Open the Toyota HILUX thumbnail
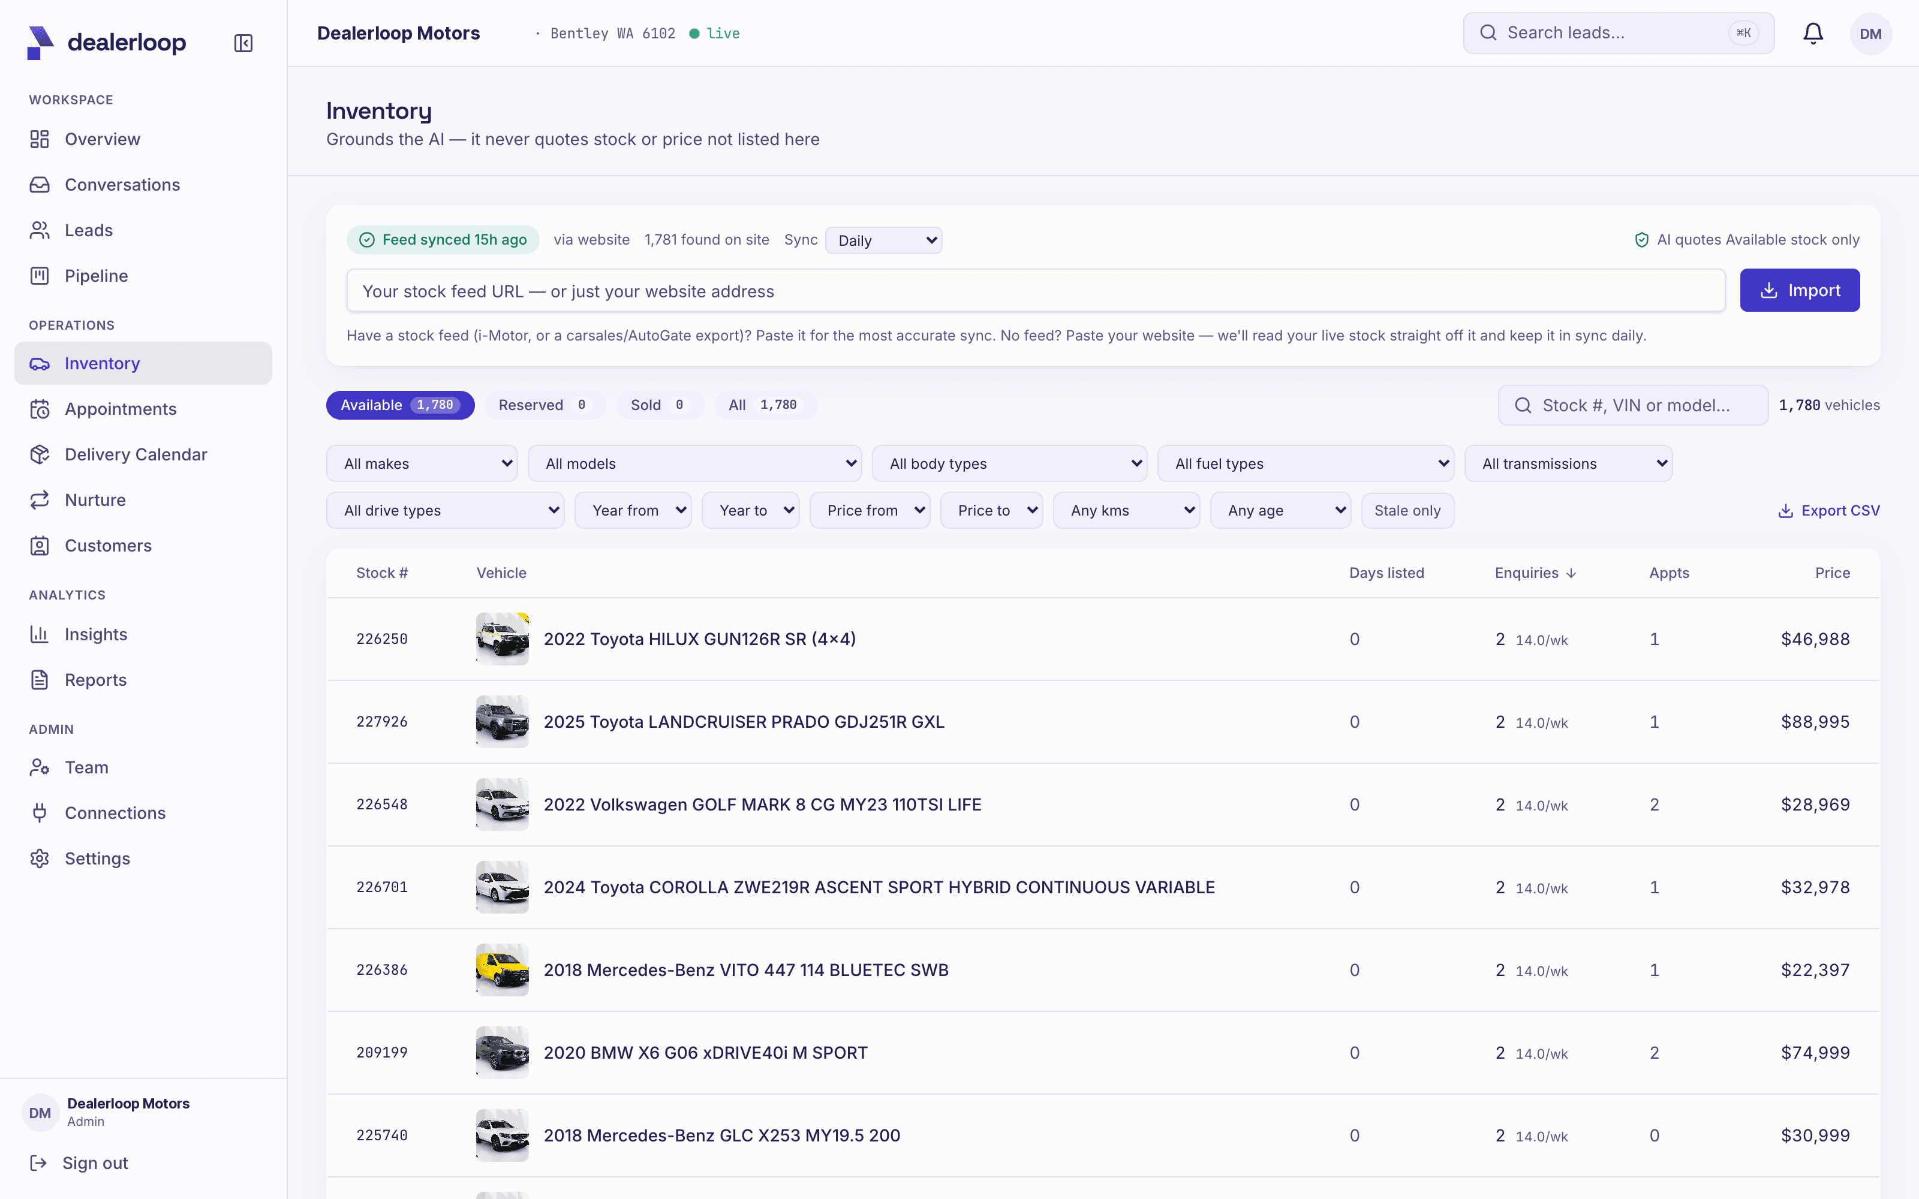 [502, 639]
